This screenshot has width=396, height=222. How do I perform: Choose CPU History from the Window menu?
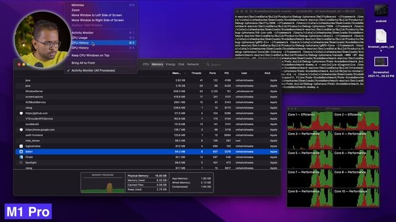(101, 43)
